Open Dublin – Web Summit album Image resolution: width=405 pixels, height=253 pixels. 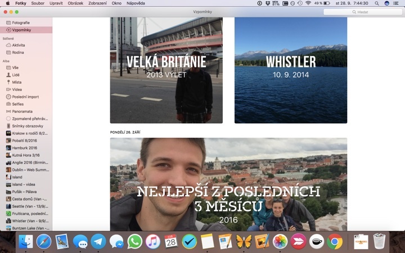tap(26, 170)
